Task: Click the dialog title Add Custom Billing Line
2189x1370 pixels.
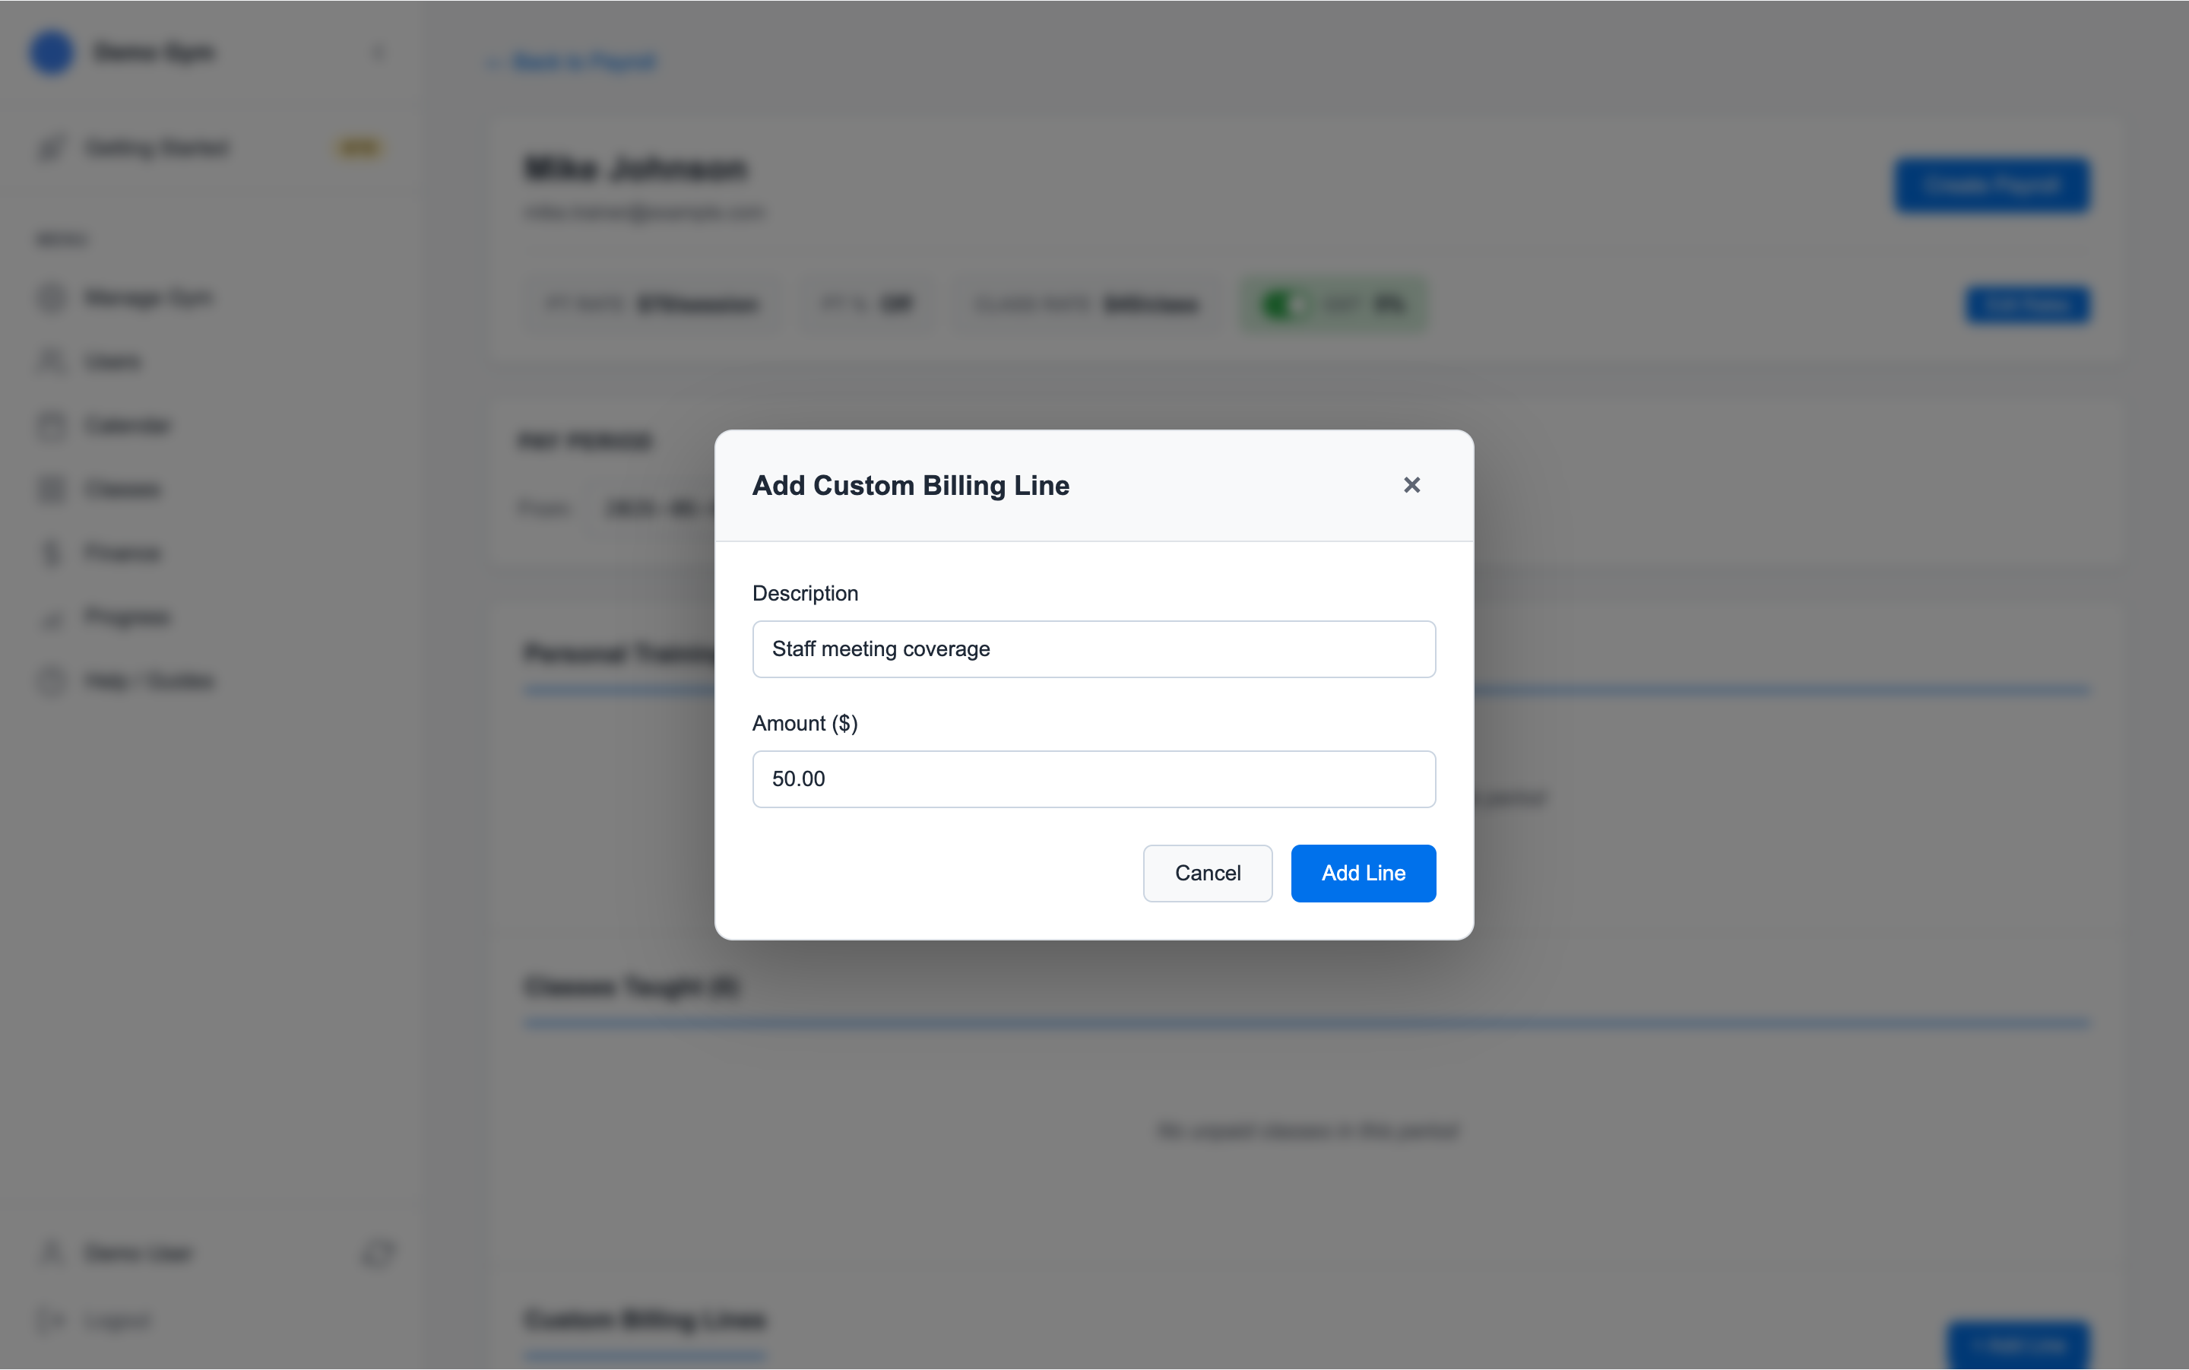Action: [x=911, y=486]
